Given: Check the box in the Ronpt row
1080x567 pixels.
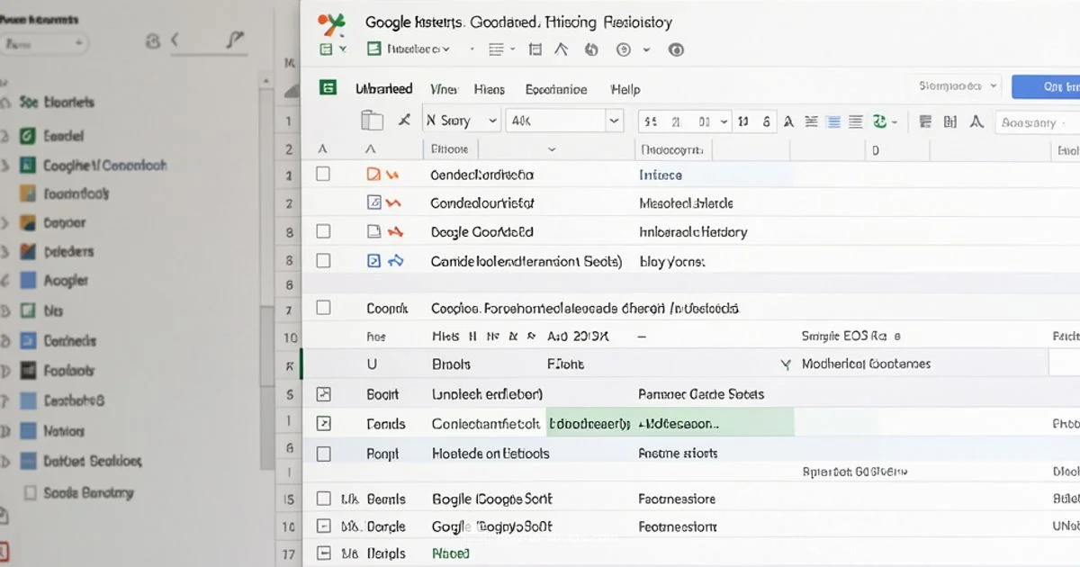Looking at the screenshot, I should point(323,454).
